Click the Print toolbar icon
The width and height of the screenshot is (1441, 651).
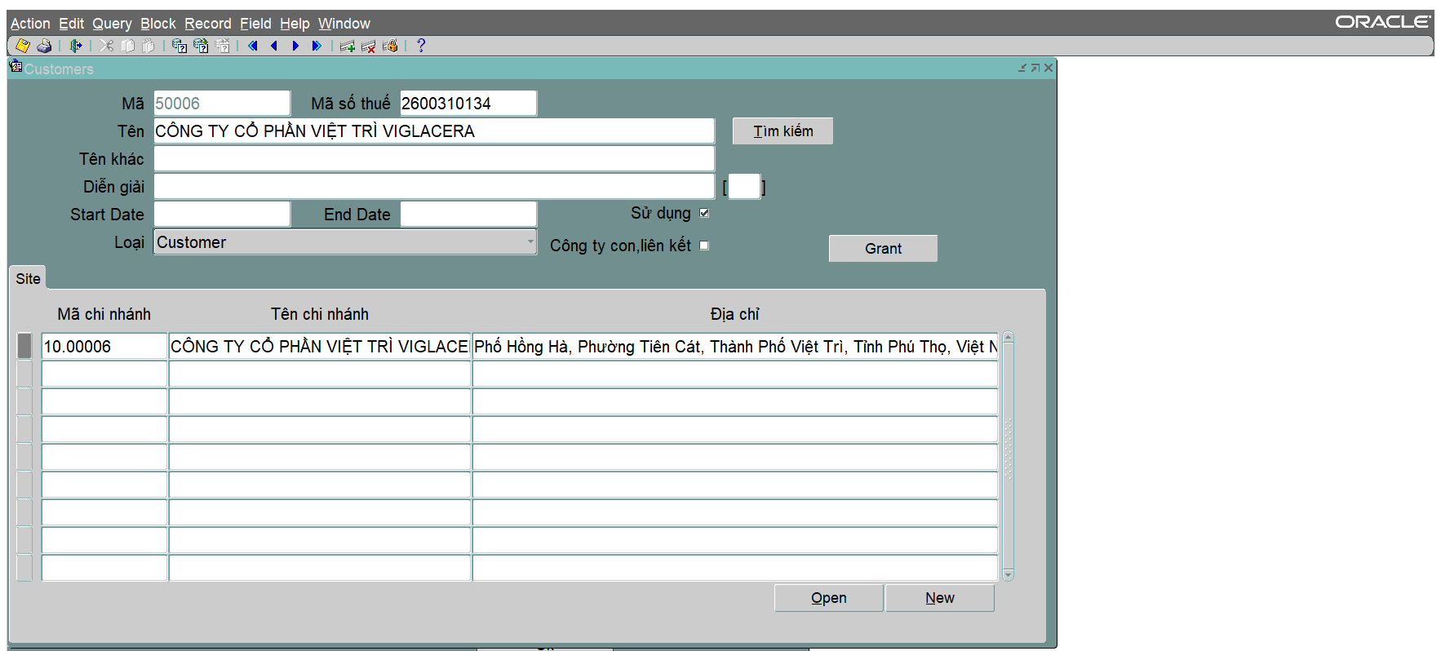click(44, 46)
